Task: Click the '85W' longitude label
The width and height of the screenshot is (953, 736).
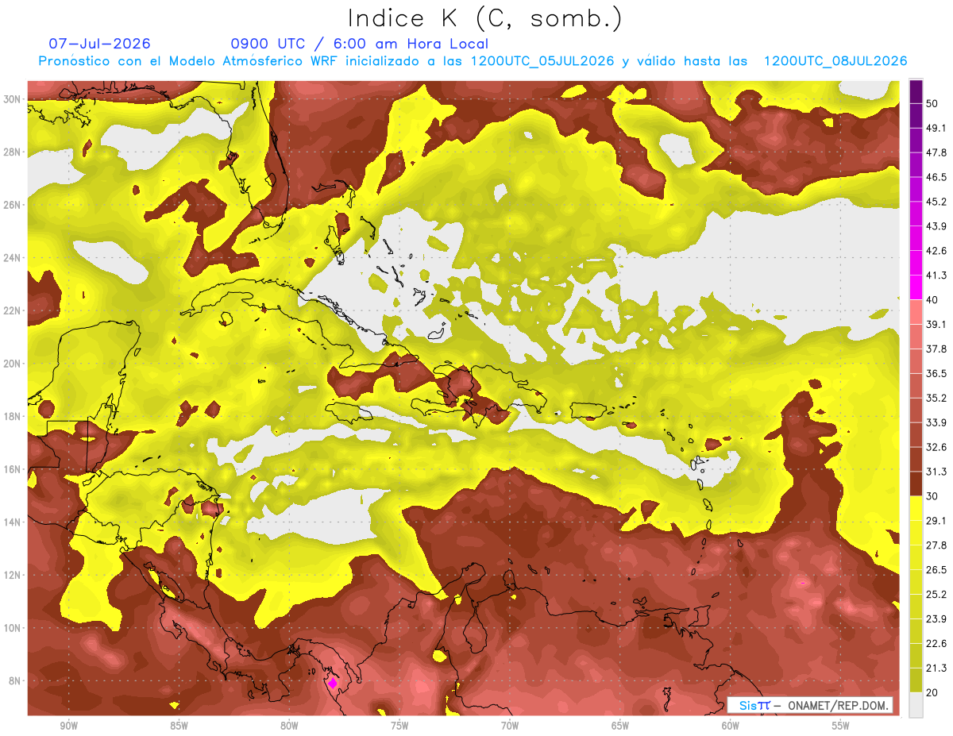Action: [179, 726]
